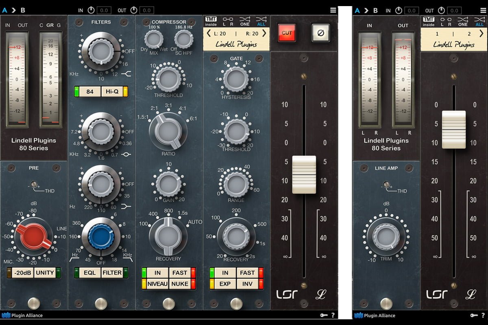Click Plugin Alliance logo in right window
488x325 pixels.
[x=375, y=315]
